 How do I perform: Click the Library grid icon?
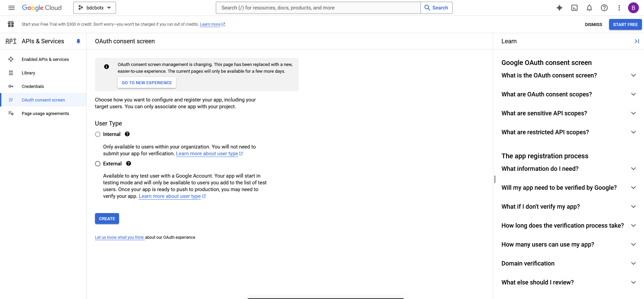point(11,73)
